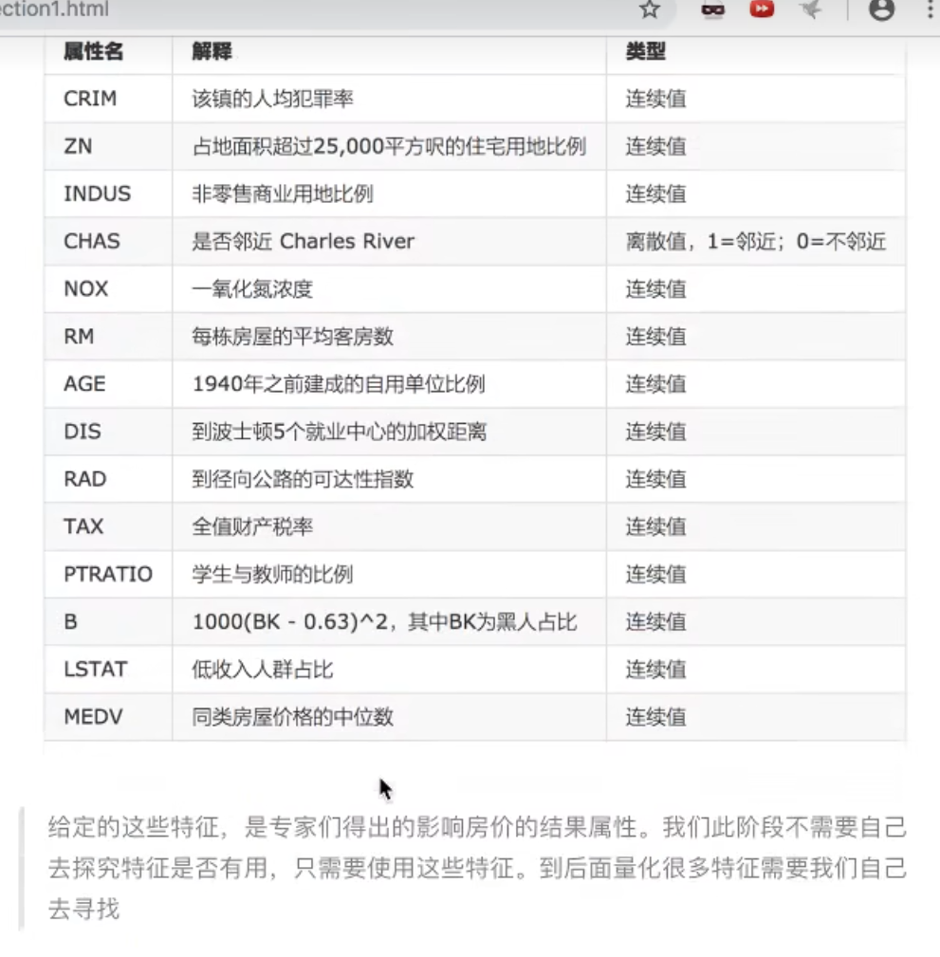Click the description about 25,000平方呎 residential land
Image resolution: width=940 pixels, height=957 pixels.
(x=389, y=146)
